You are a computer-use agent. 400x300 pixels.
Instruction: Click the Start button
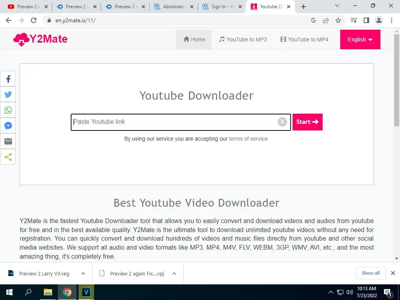click(x=307, y=122)
